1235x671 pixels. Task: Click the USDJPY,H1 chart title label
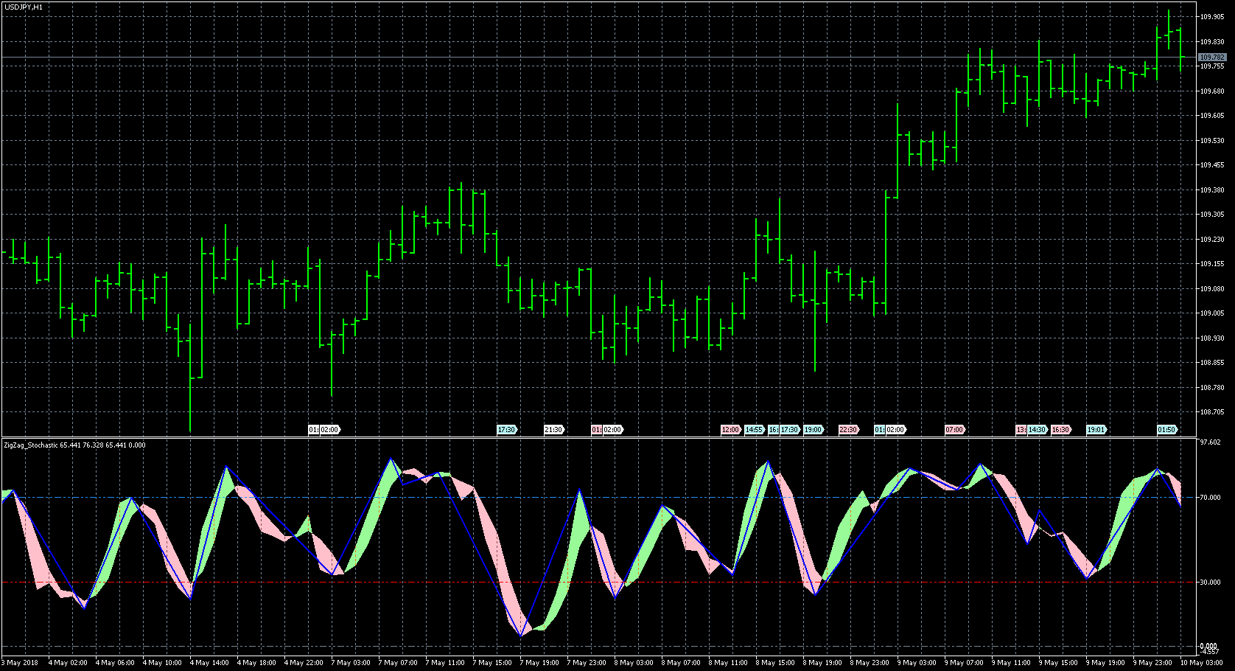(23, 7)
